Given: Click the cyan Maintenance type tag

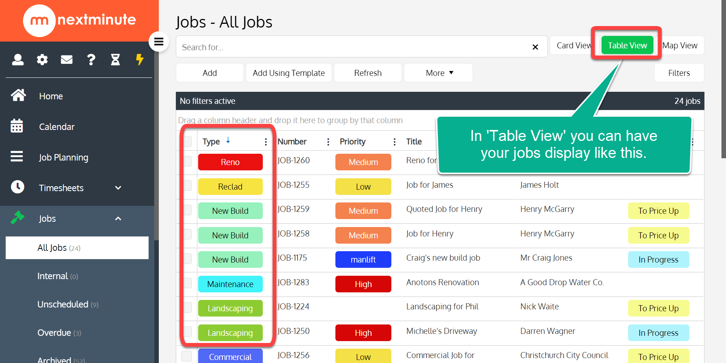Looking at the screenshot, I should pos(230,284).
